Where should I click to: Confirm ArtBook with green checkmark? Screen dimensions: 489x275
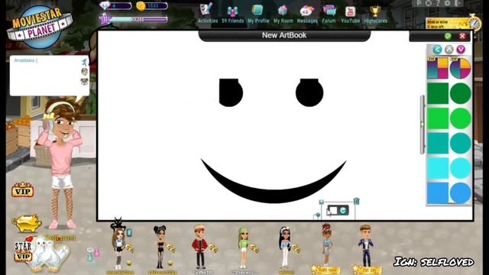[448, 36]
